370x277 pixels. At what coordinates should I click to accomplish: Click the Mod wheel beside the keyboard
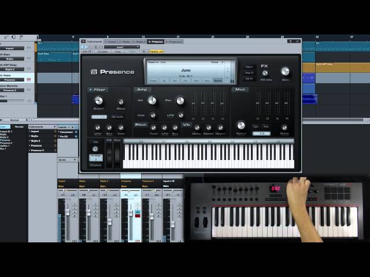click(x=117, y=155)
